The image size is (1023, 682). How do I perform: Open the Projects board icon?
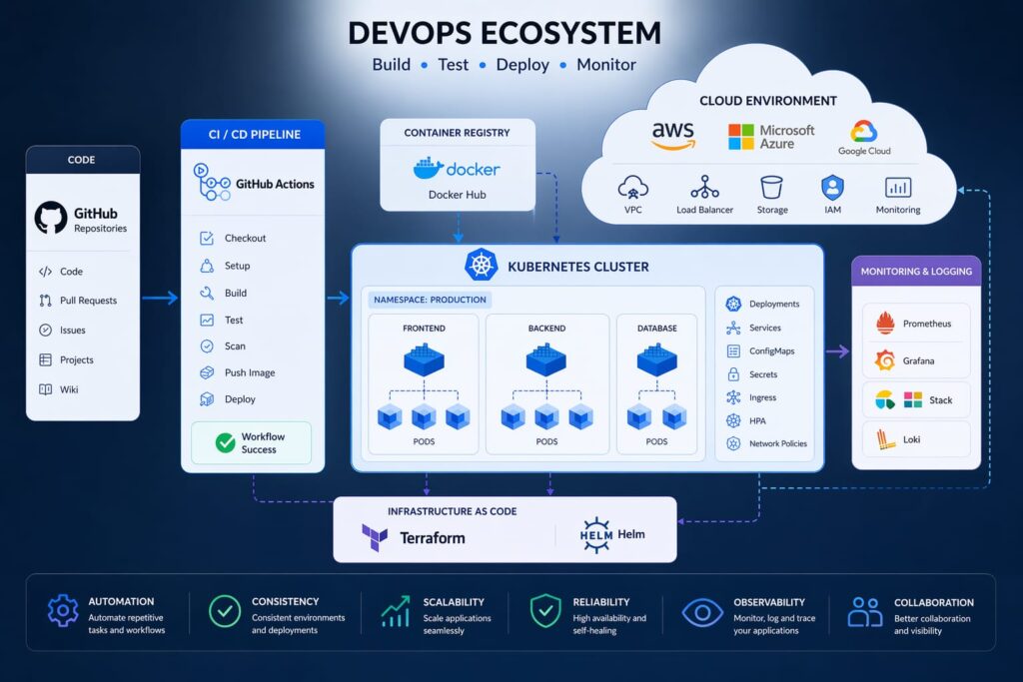[45, 359]
